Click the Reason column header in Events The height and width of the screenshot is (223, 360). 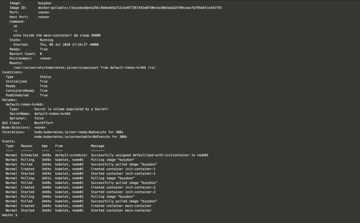pyautogui.click(x=26, y=145)
